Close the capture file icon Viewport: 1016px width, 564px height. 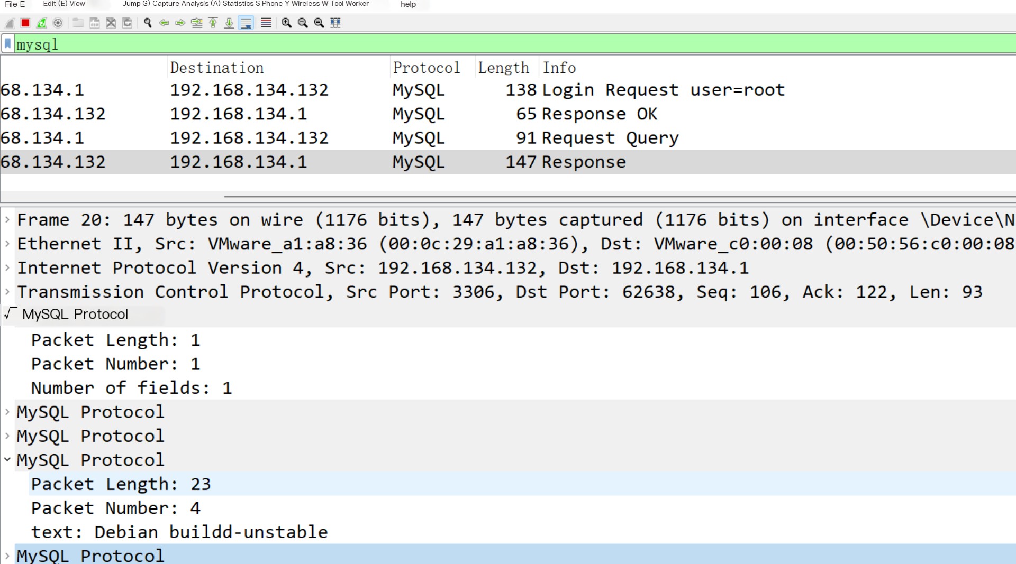111,23
